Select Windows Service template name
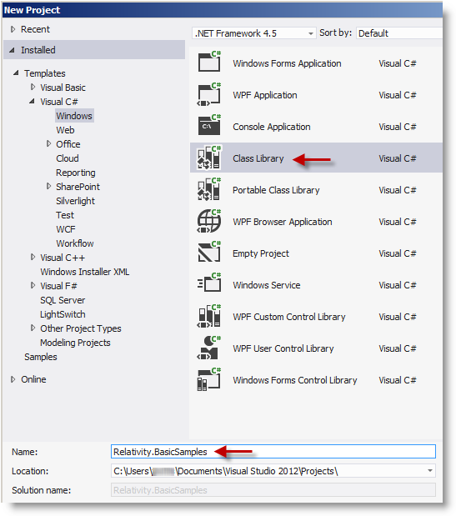456x516 pixels. 267,285
